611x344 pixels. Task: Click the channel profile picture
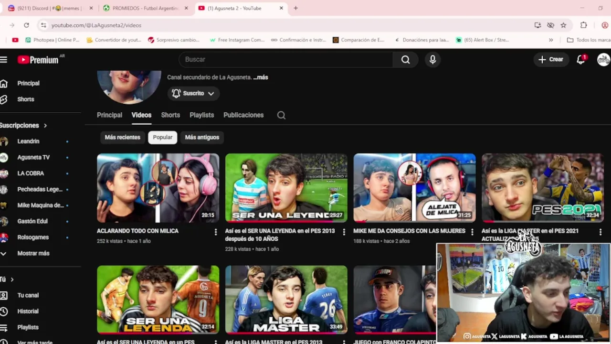click(x=129, y=86)
